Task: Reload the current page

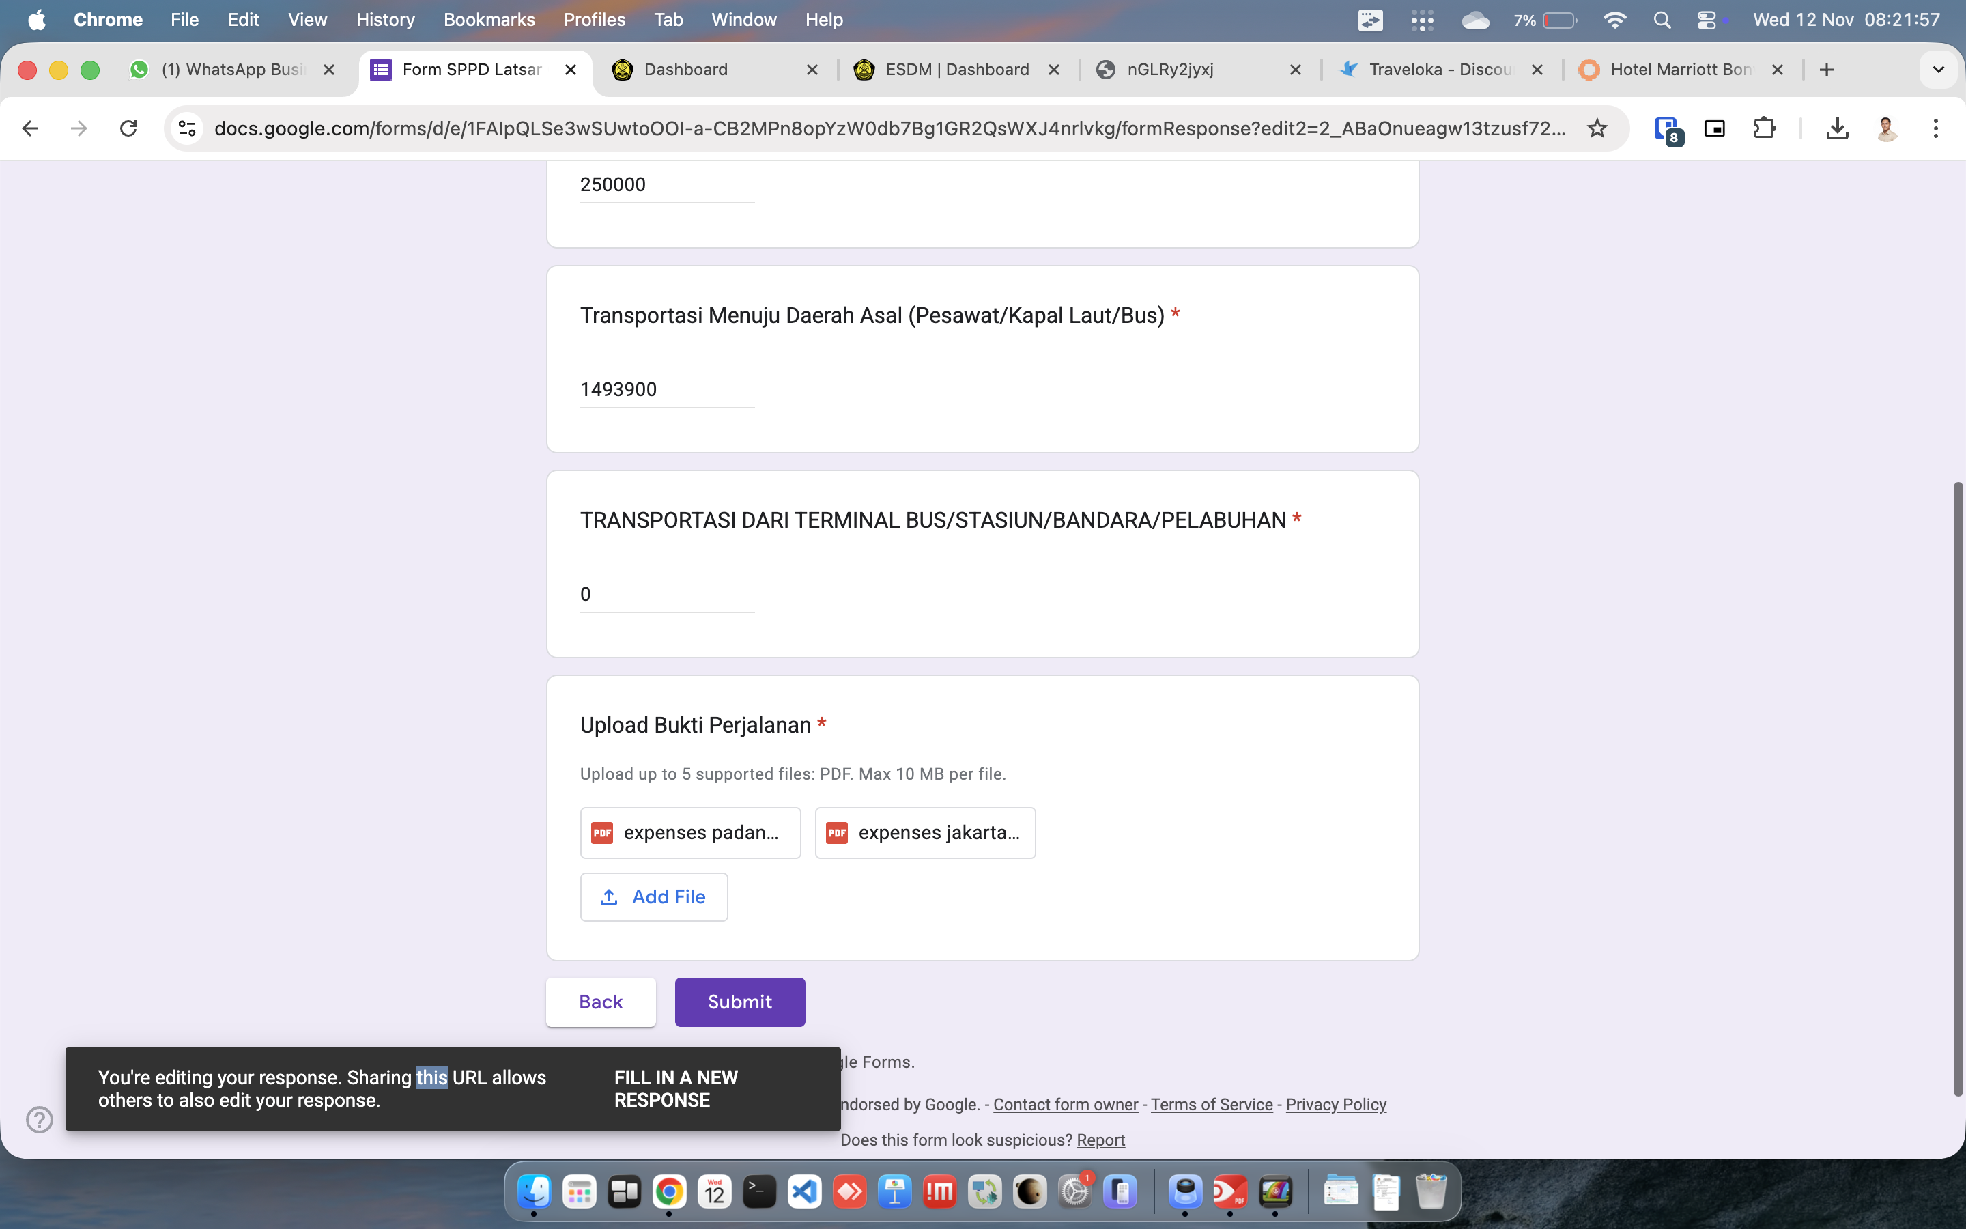Action: click(x=128, y=128)
